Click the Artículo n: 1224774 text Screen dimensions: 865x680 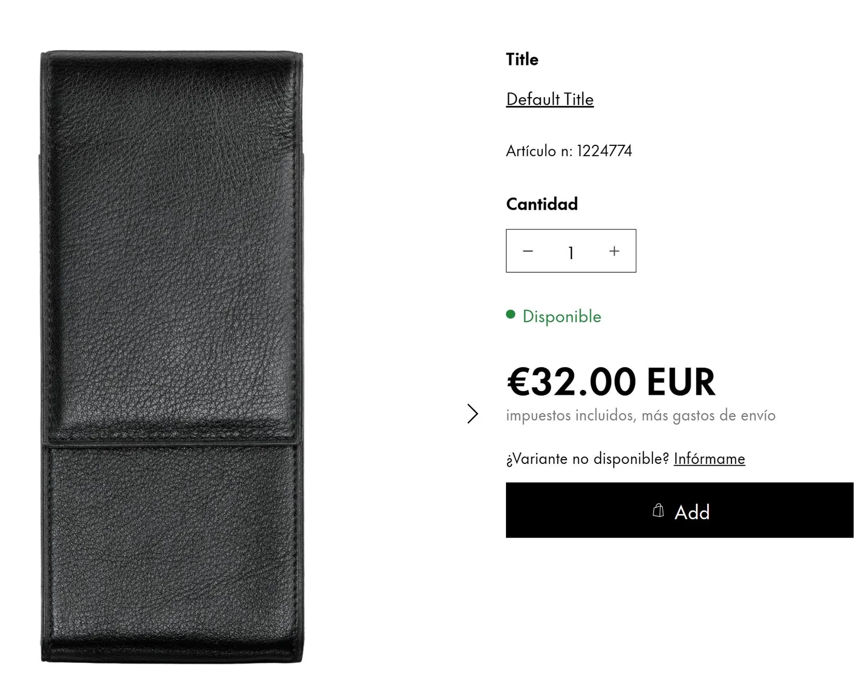(x=569, y=151)
